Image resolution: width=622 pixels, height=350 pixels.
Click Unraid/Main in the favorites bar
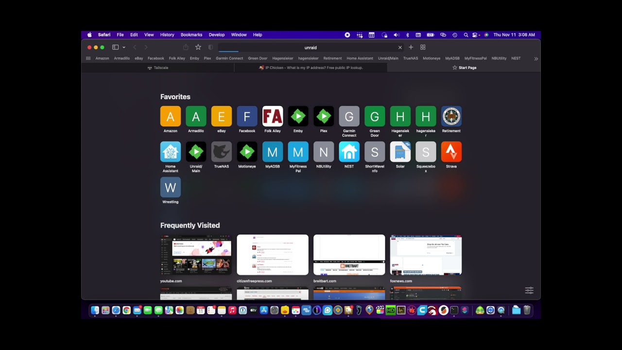[x=388, y=58]
